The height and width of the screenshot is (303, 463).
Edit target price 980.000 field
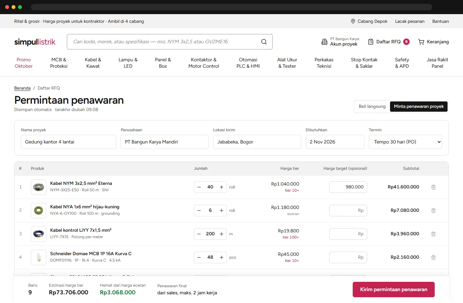pos(348,187)
